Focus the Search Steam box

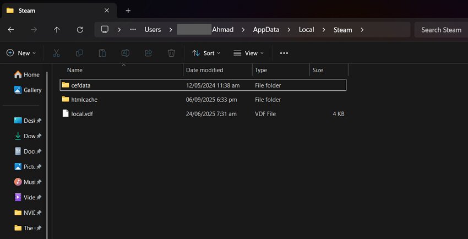pyautogui.click(x=441, y=30)
